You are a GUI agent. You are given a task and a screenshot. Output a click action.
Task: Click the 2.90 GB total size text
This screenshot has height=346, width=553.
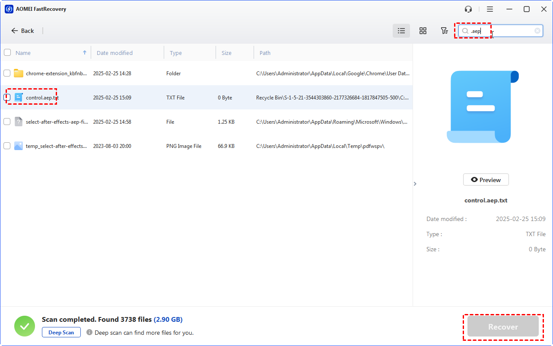coord(168,320)
